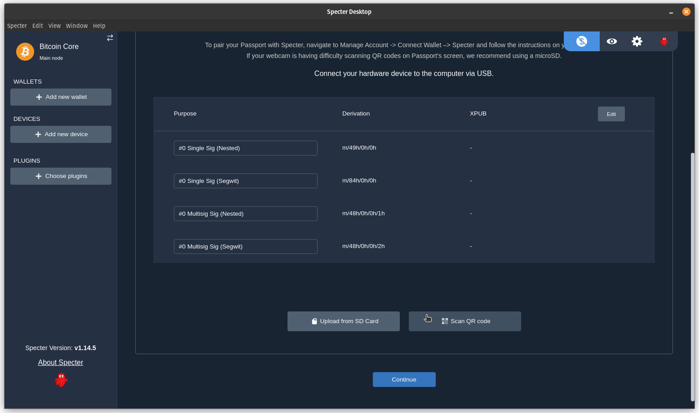Click the red ghost icon in top toolbar
The width and height of the screenshot is (699, 413).
(x=664, y=41)
